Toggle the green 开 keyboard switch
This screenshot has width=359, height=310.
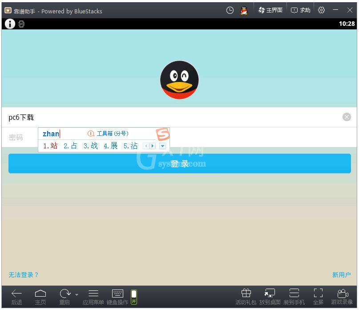coord(134,297)
